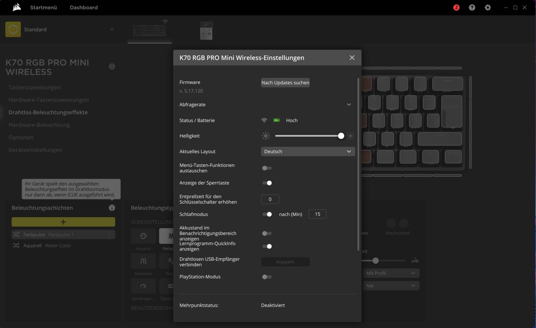Go to the Dashboard menu
Screen dimensions: 536x328
pyautogui.click(x=83, y=8)
